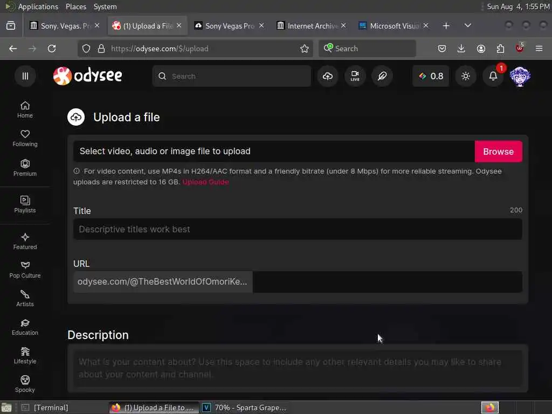Viewport: 552px width, 414px height.
Task: Click the Firefox taskbar window button
Action: click(x=154, y=408)
